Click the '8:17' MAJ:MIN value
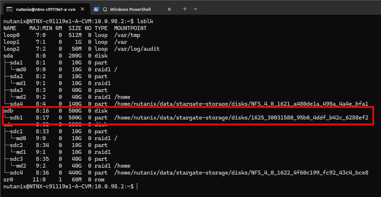381x197 pixels. coord(42,118)
